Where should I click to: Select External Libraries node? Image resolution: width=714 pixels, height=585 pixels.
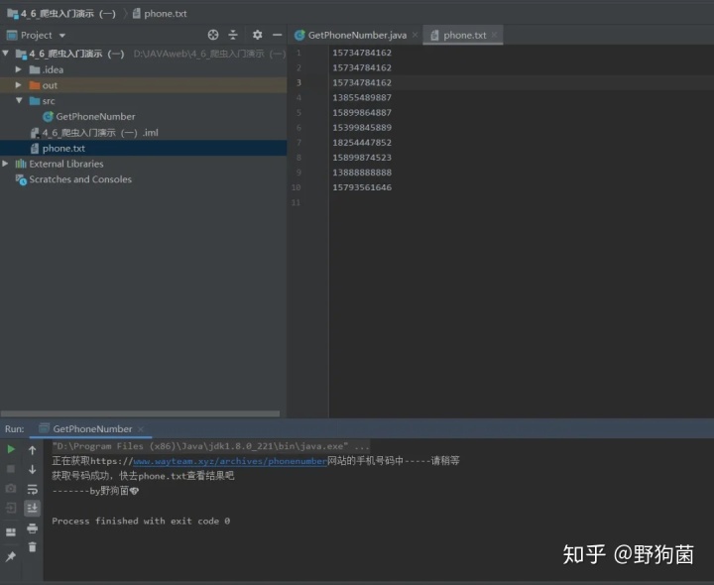[x=66, y=164]
